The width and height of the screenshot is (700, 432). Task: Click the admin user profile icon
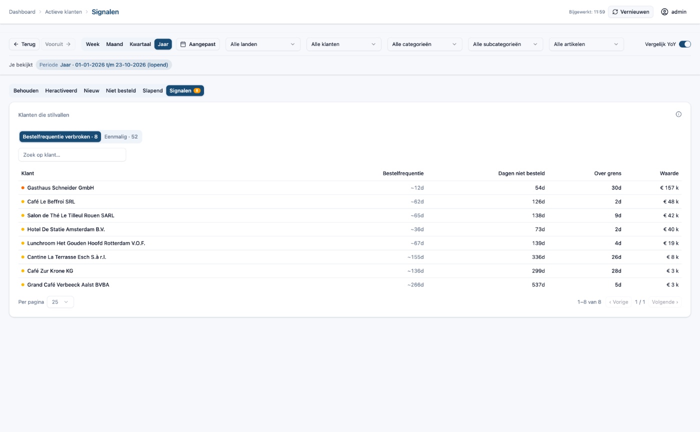[664, 12]
